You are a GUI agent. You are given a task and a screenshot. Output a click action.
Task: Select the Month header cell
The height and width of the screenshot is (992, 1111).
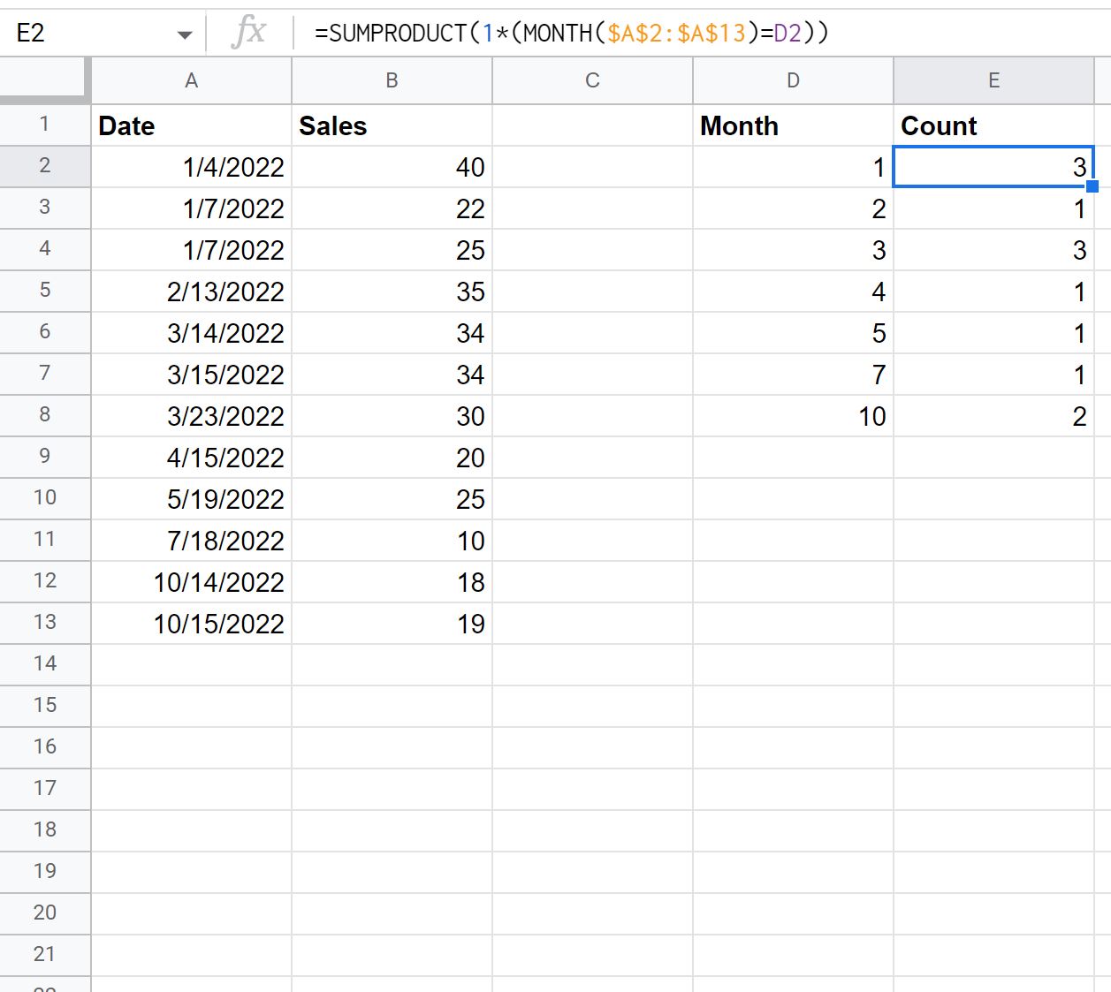click(793, 125)
